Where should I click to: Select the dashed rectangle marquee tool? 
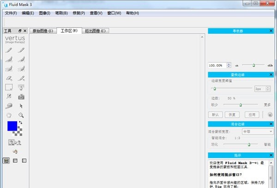[9, 87]
